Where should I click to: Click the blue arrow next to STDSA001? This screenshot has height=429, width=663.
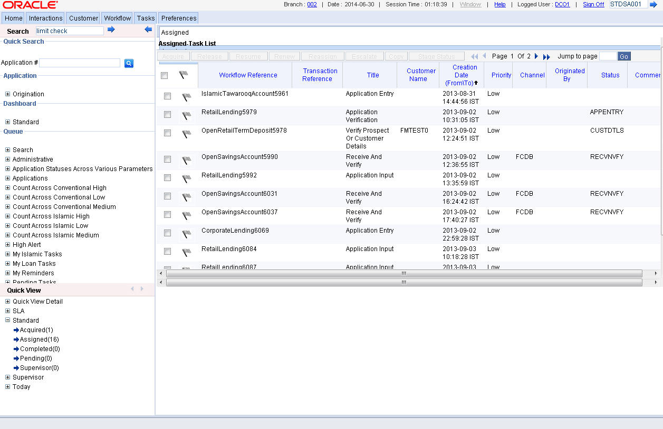(x=654, y=4)
